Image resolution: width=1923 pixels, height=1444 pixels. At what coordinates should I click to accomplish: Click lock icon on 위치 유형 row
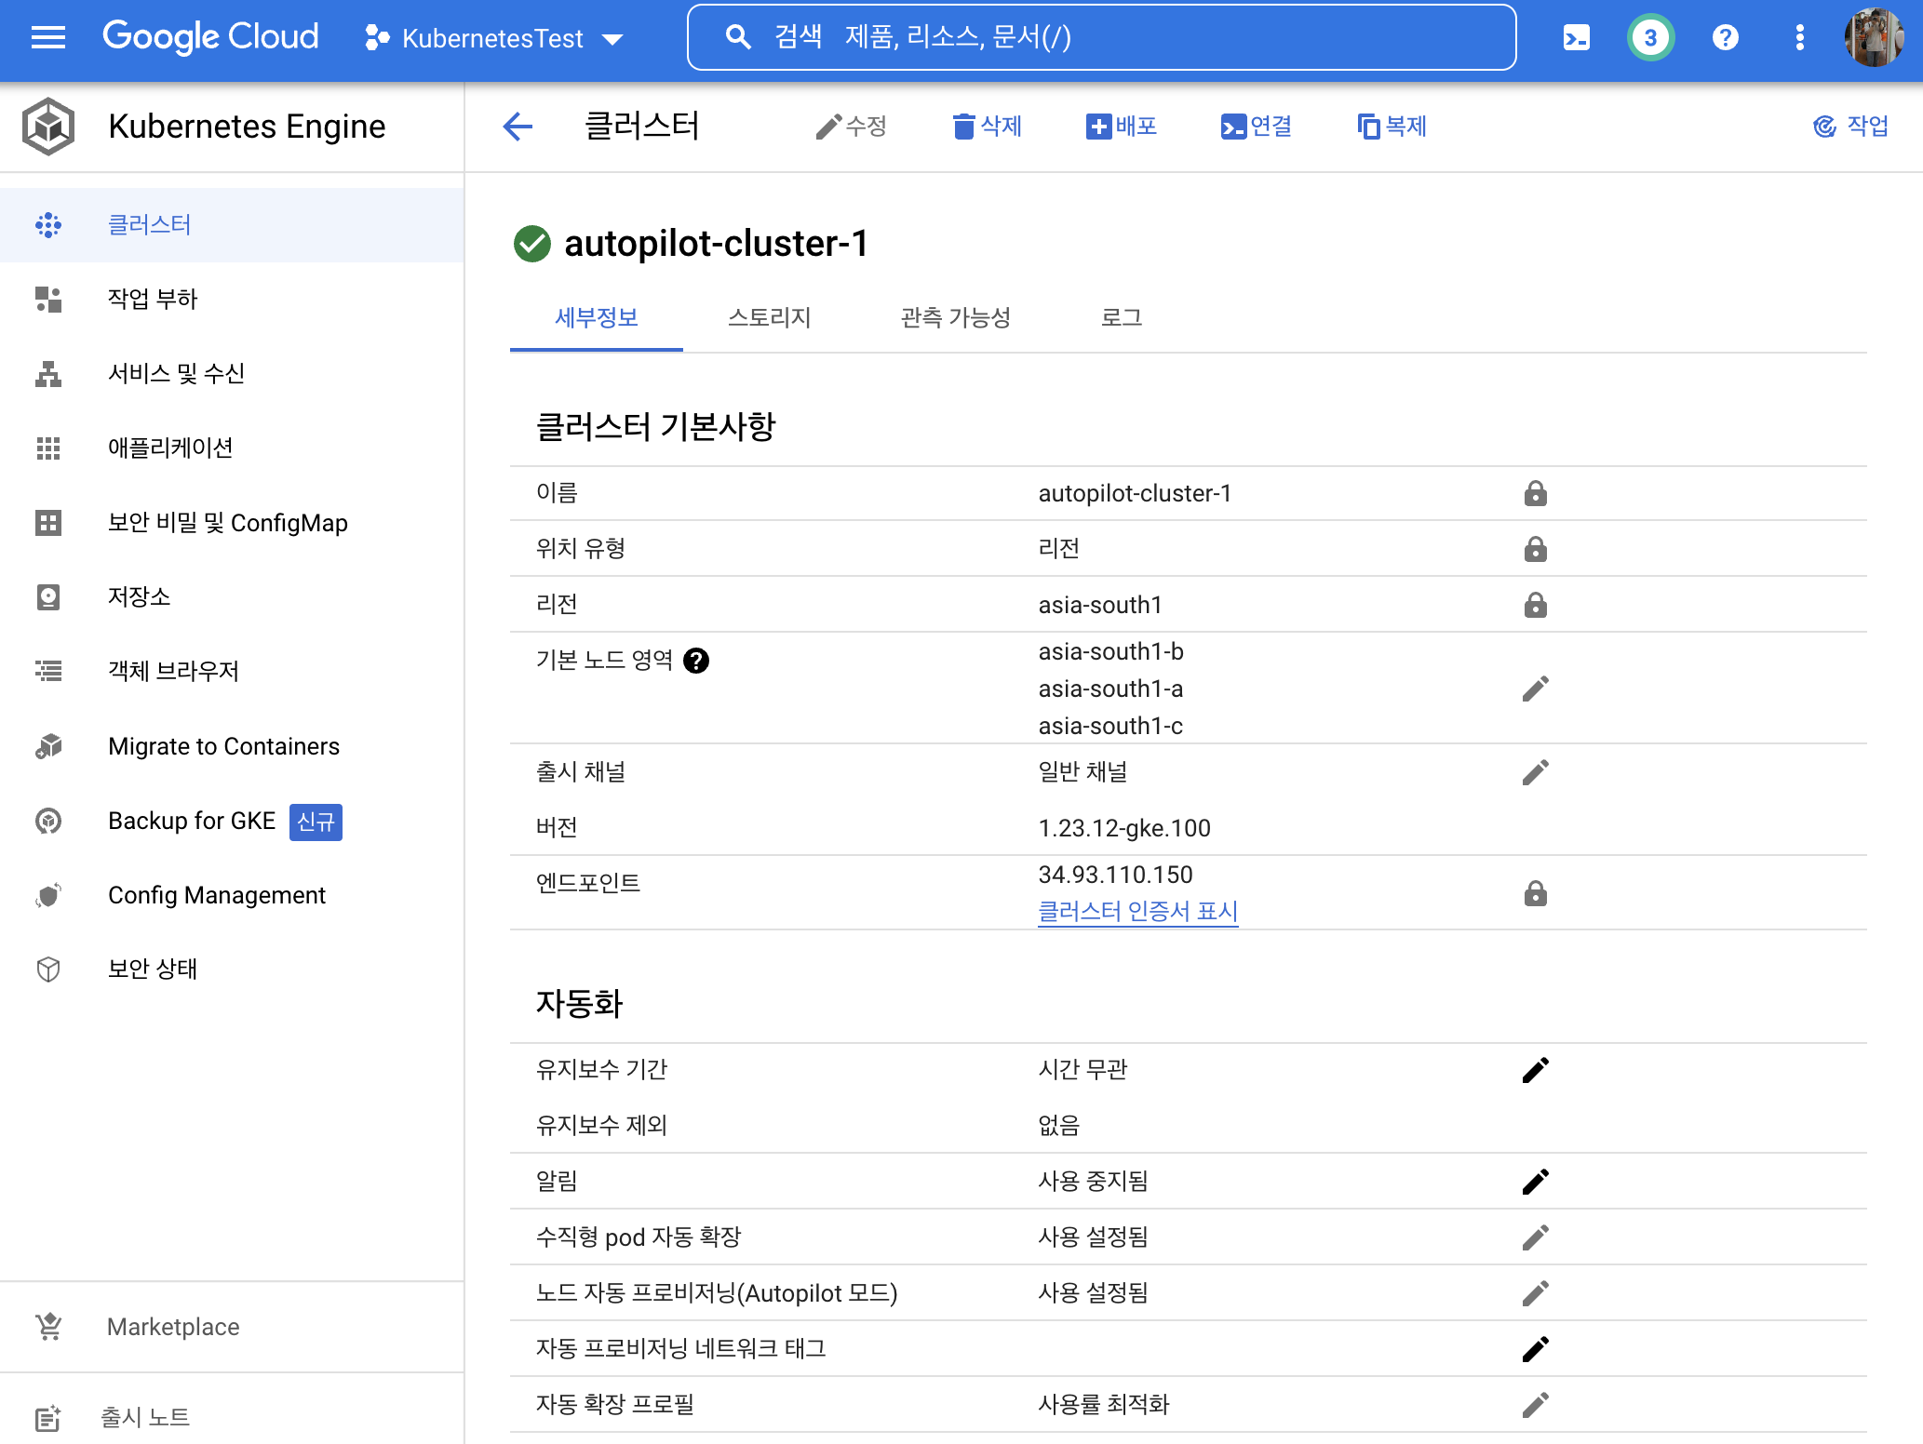click(x=1536, y=549)
